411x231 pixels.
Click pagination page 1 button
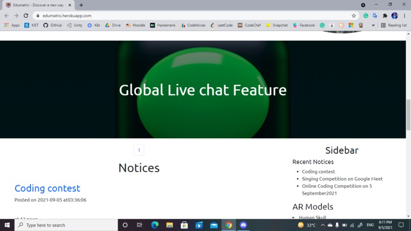click(139, 150)
